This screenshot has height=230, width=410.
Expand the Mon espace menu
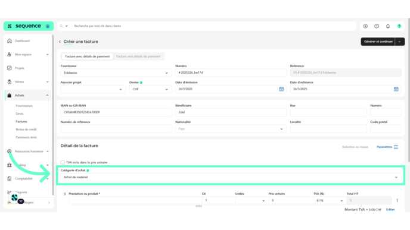click(x=47, y=55)
